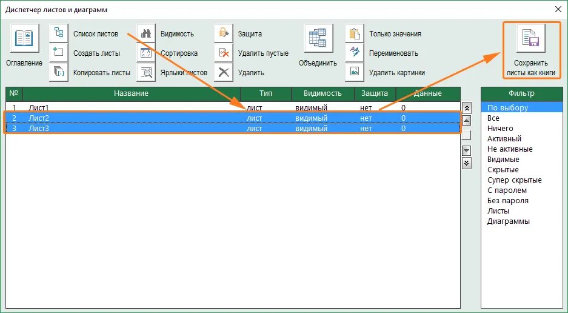
Task: Jump to the top of the list using the double-up arrow
Action: [467, 108]
